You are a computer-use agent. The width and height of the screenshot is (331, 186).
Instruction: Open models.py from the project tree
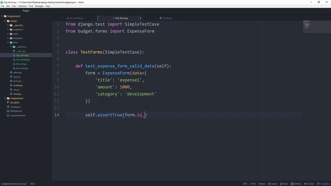click(18, 85)
